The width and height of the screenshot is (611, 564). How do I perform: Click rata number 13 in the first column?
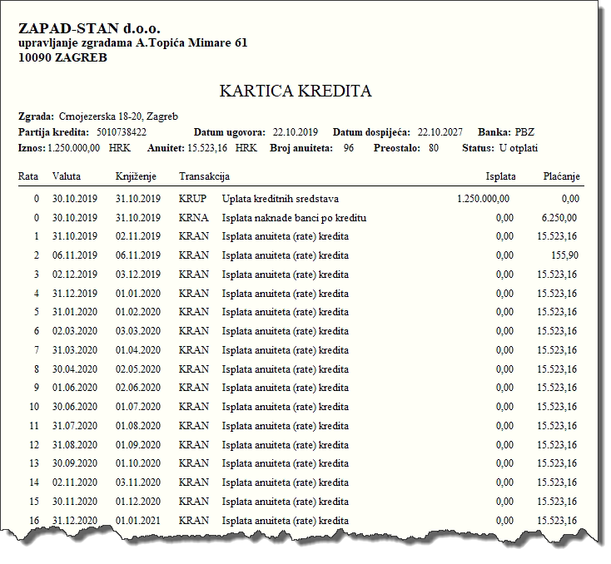(34, 463)
